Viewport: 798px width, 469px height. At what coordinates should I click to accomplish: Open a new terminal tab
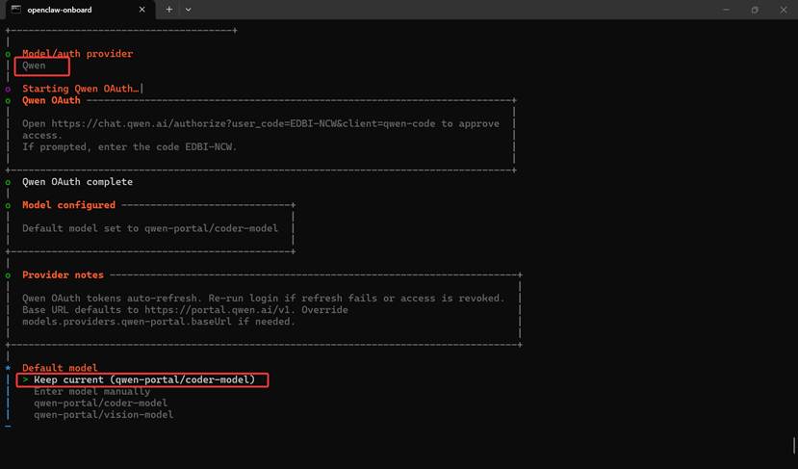pyautogui.click(x=169, y=10)
